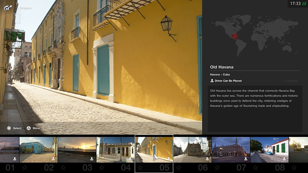Click the number 06 label

(x=203, y=168)
